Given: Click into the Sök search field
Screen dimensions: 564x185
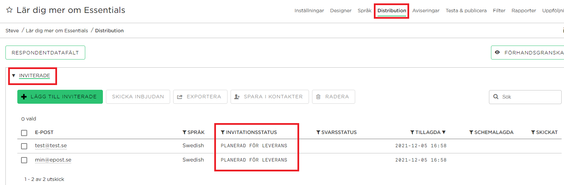Looking at the screenshot, I should pos(525,97).
